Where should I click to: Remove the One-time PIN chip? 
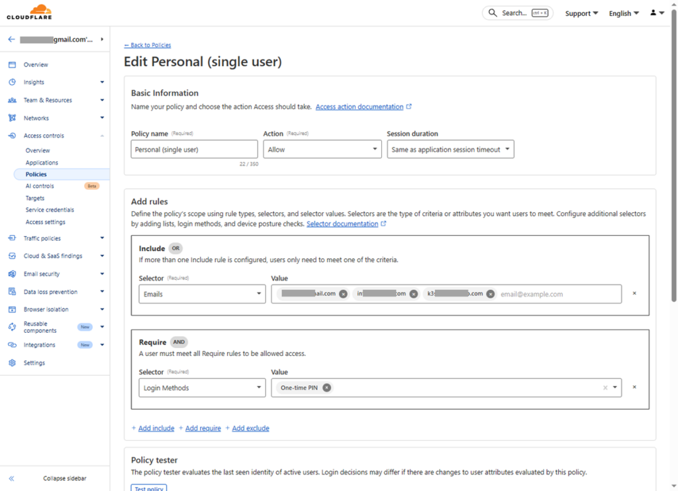[326, 388]
